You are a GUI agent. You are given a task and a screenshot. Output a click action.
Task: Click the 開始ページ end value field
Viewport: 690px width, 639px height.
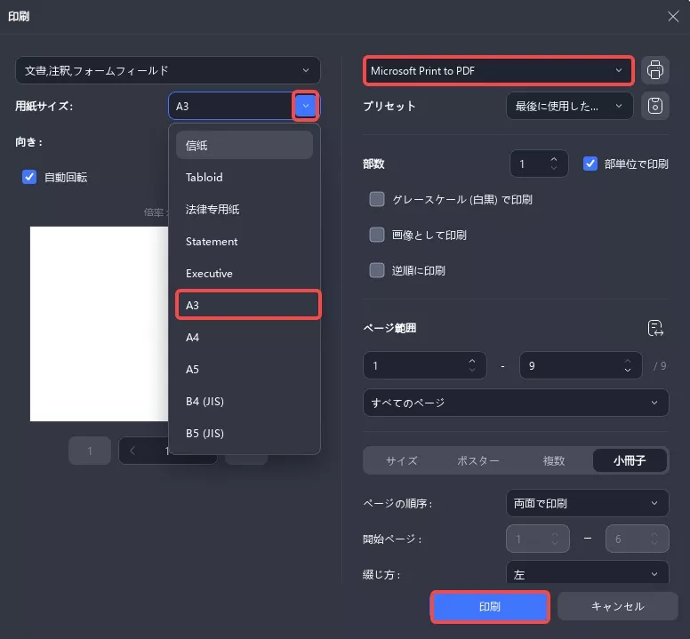(638, 539)
